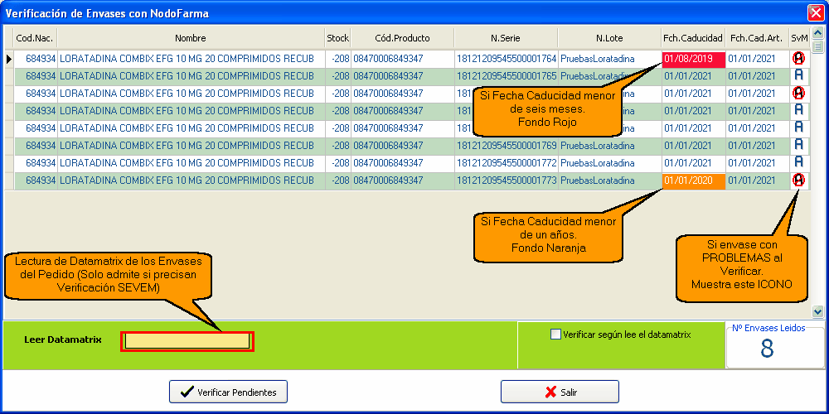Image resolution: width=829 pixels, height=414 pixels.
Task: Click the SvM icon in the fifth row
Action: click(x=798, y=128)
